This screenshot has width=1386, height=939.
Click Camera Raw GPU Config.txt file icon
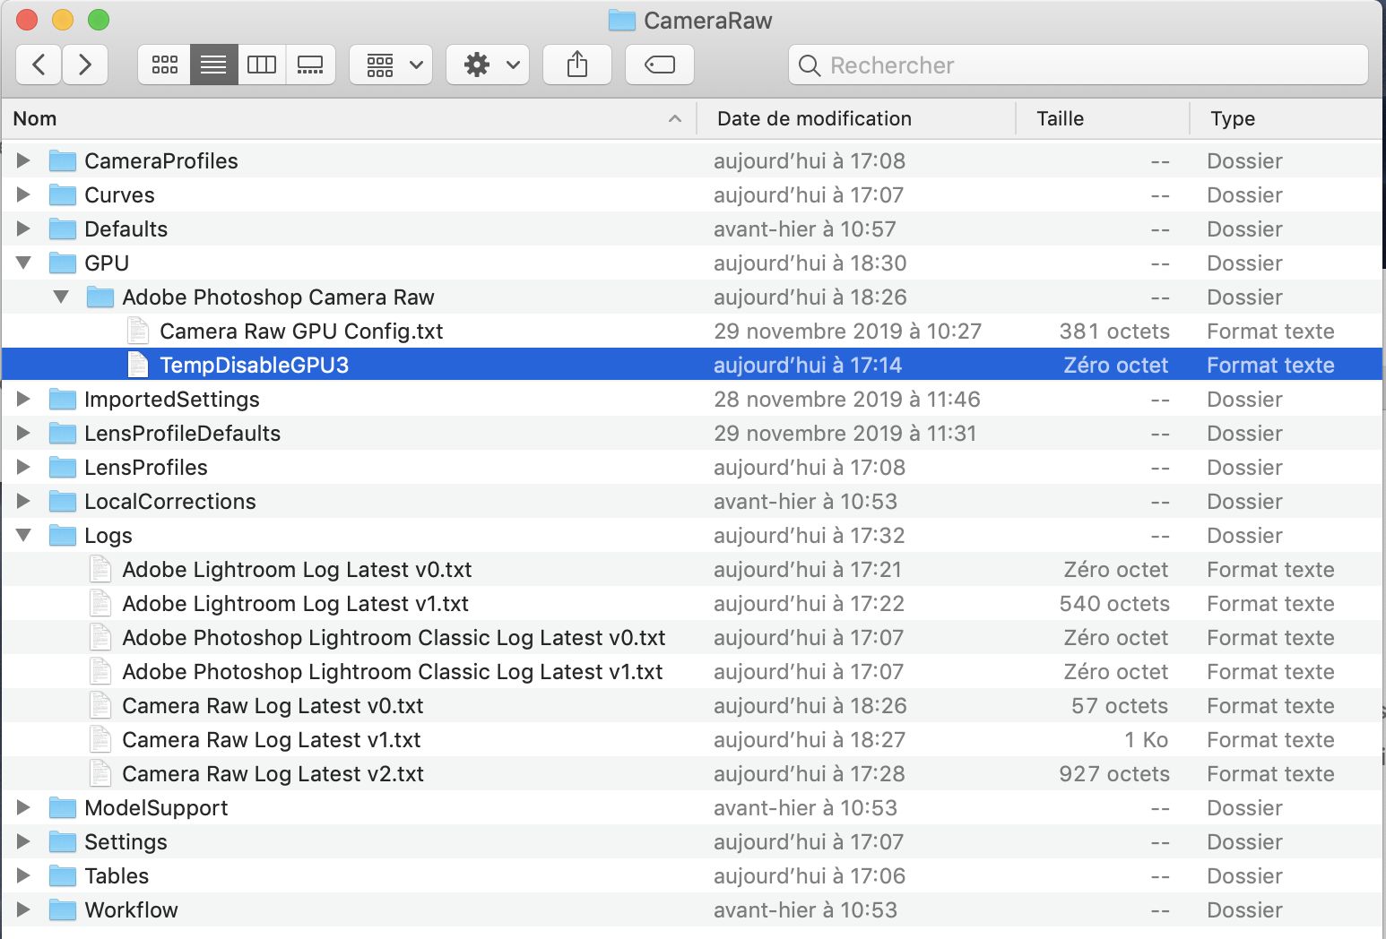(x=137, y=331)
